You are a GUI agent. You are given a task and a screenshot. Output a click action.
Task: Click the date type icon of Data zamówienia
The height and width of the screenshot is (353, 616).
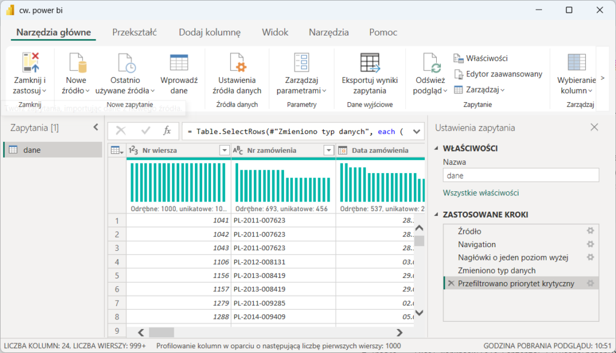(342, 150)
